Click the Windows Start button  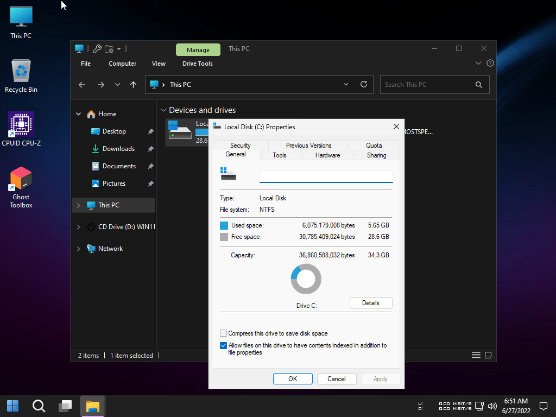[x=12, y=406]
